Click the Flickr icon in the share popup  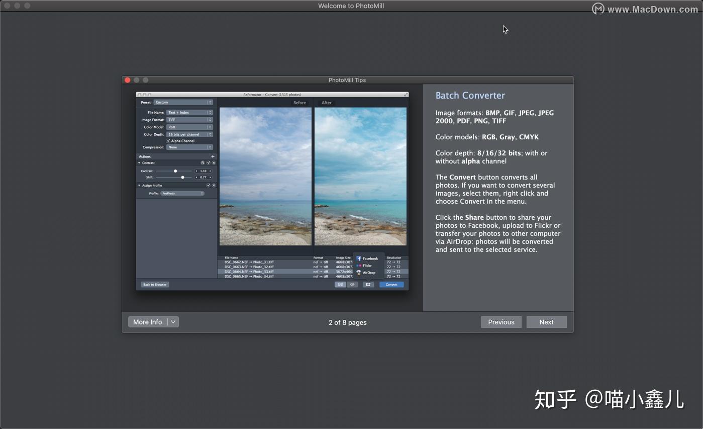359,266
